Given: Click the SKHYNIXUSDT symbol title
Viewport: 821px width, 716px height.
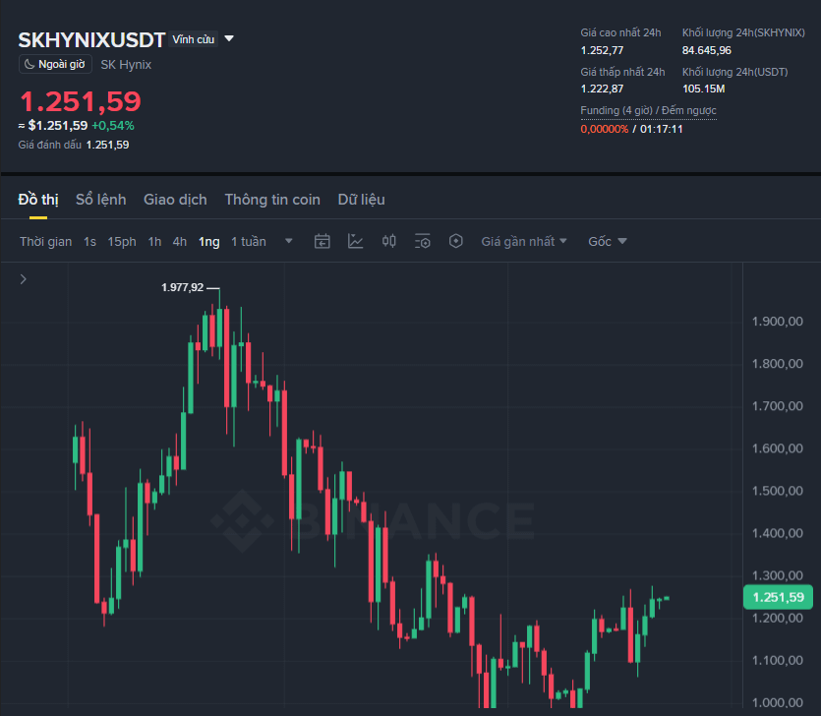Looking at the screenshot, I should point(91,39).
